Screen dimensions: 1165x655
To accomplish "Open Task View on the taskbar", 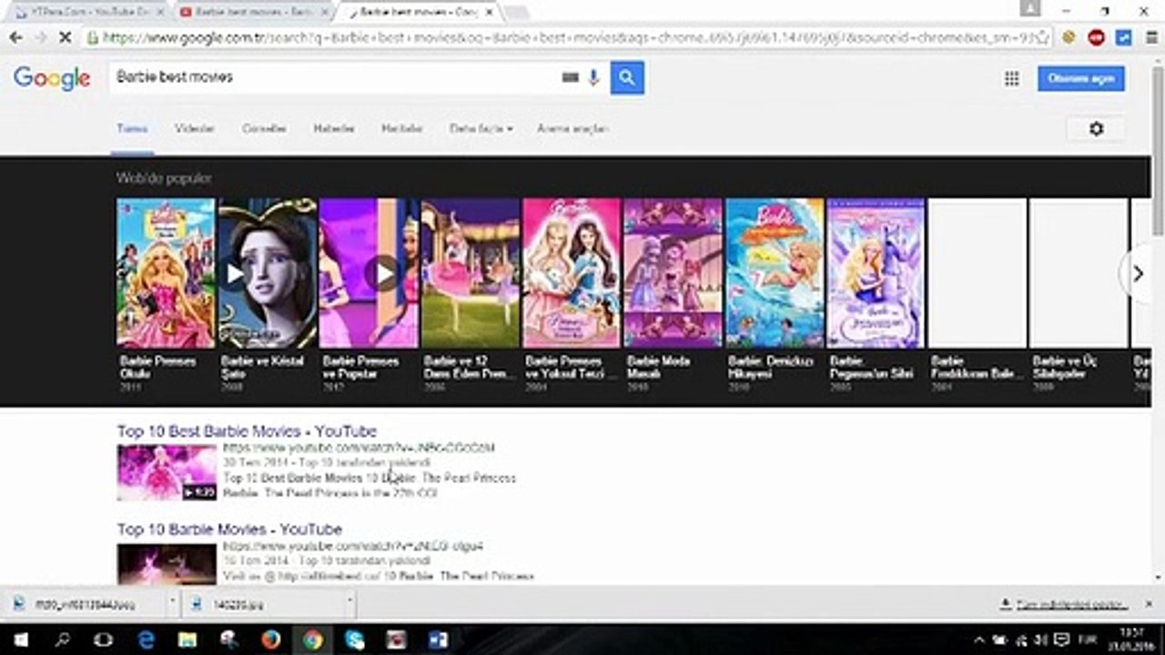I will [104, 640].
